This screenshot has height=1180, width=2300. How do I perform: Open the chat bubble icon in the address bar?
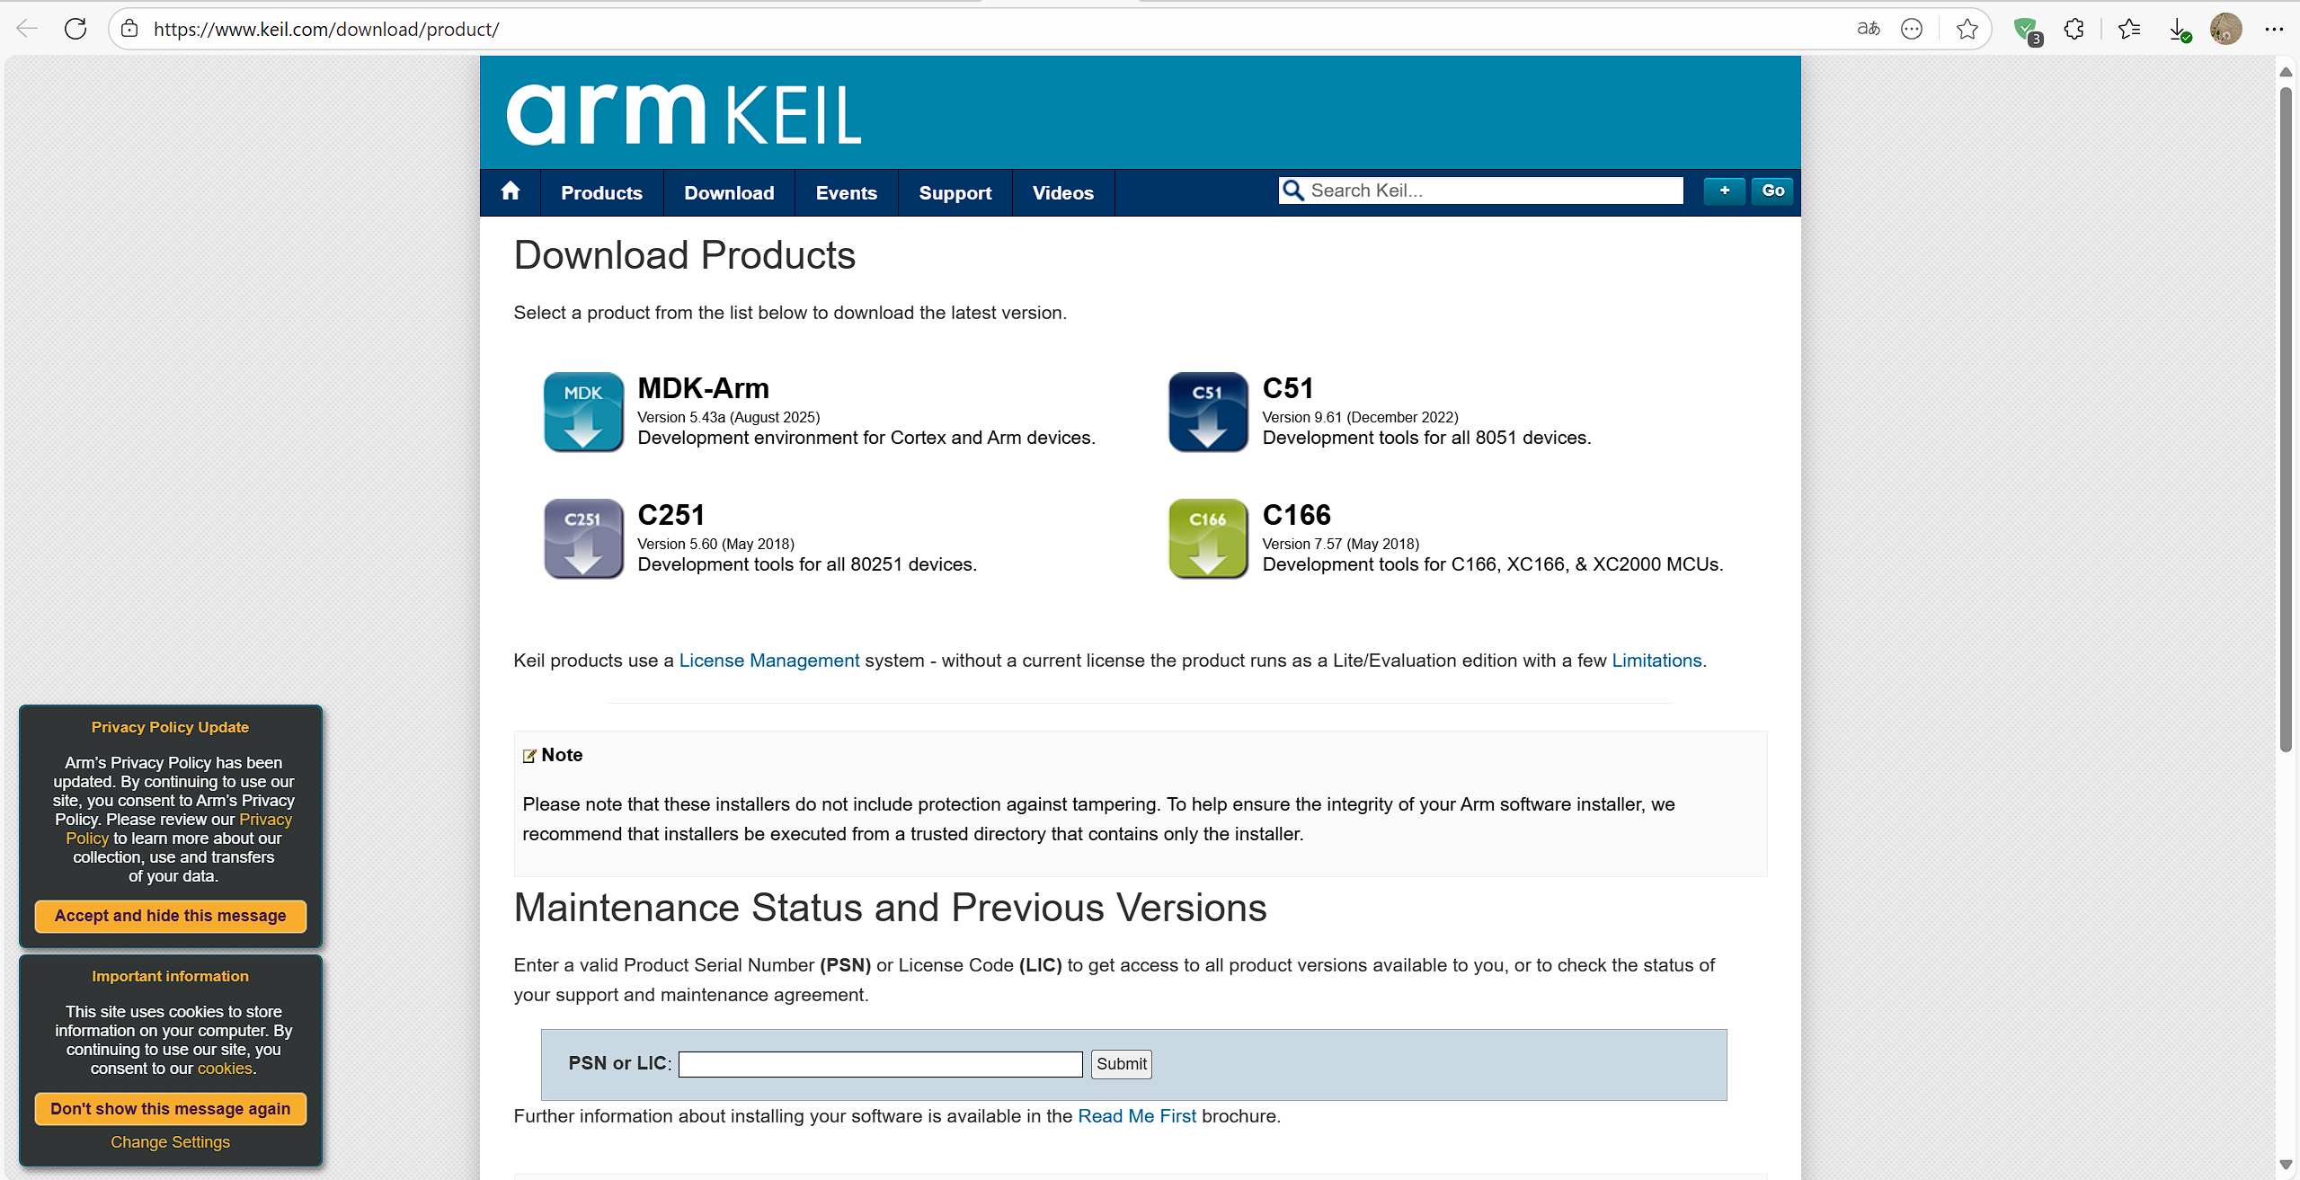(x=1912, y=29)
